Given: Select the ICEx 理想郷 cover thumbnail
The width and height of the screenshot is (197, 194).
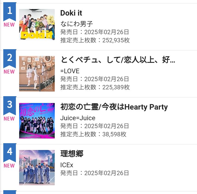Looking at the screenshot, I should point(37,167).
